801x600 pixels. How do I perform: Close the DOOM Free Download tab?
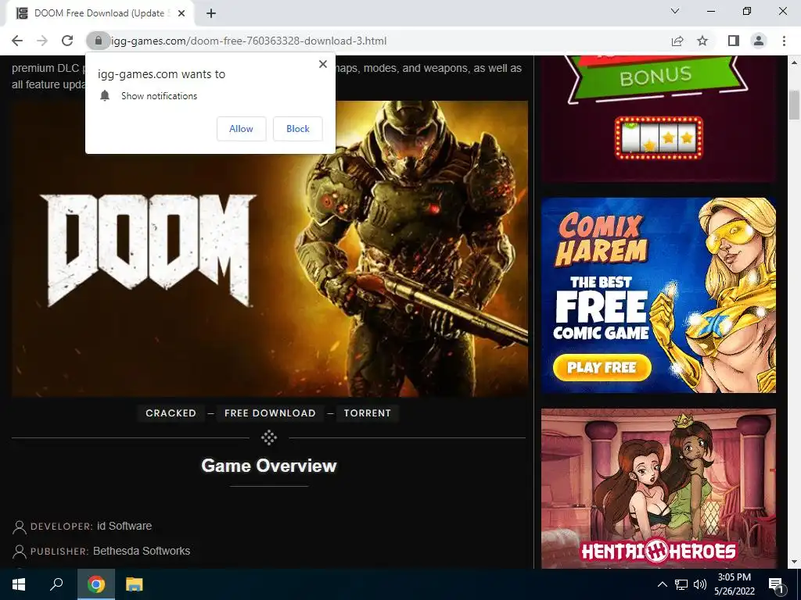pos(181,13)
